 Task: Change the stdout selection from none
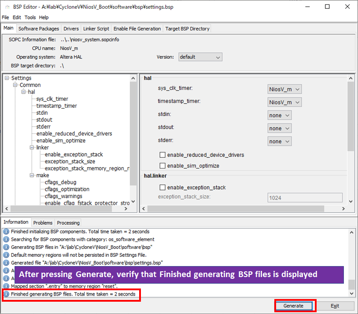pos(279,128)
